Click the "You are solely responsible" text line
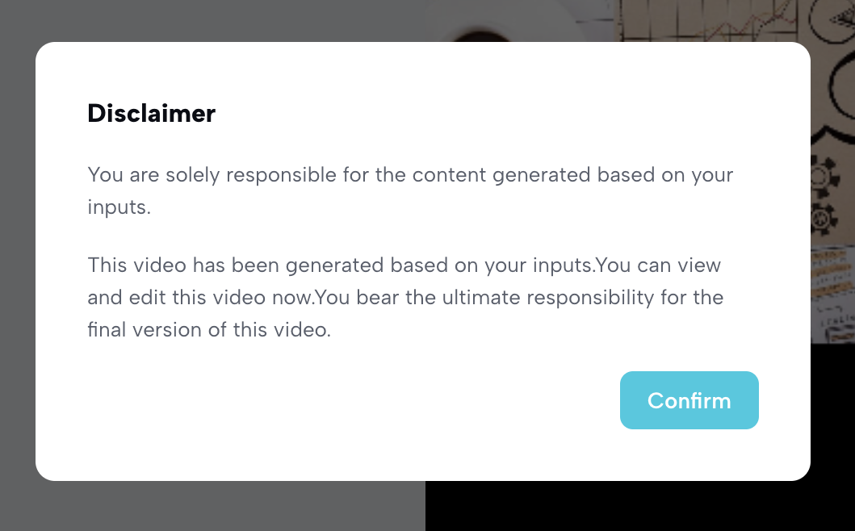 pos(409,174)
